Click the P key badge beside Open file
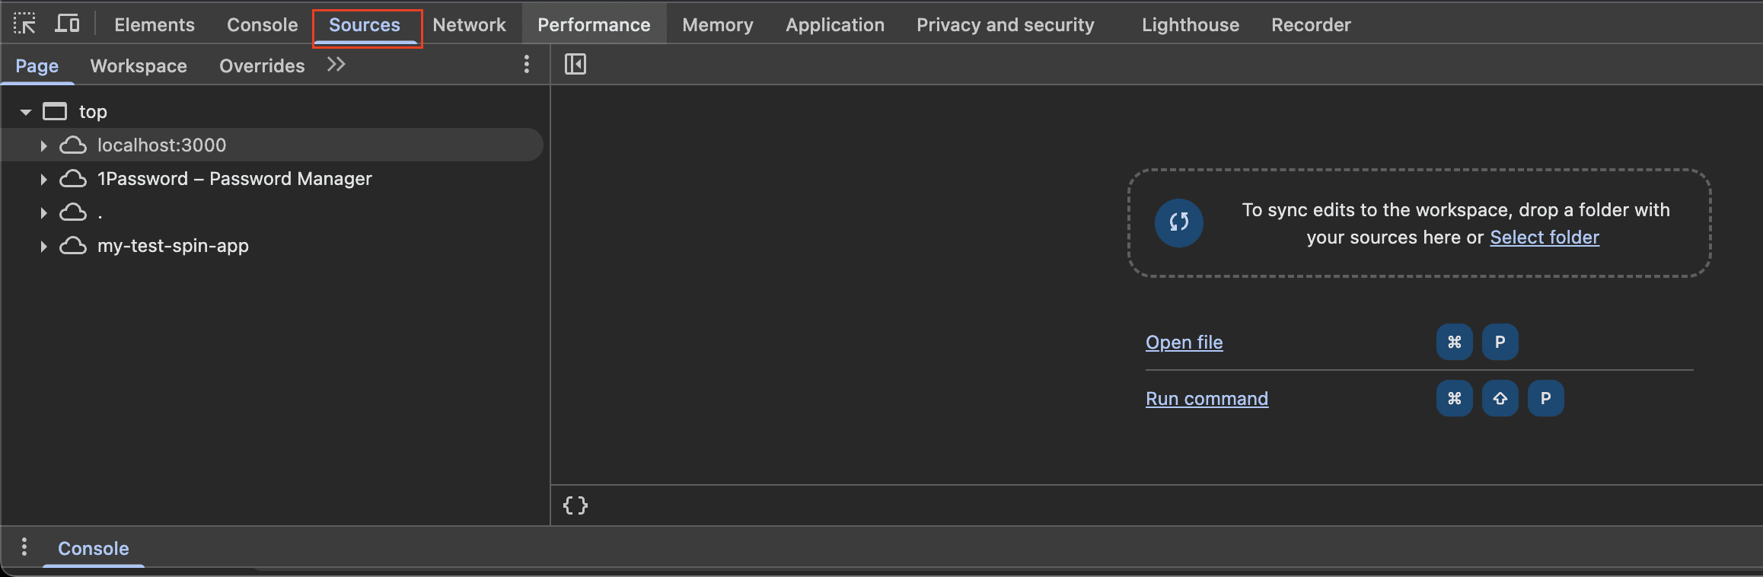 coord(1500,342)
